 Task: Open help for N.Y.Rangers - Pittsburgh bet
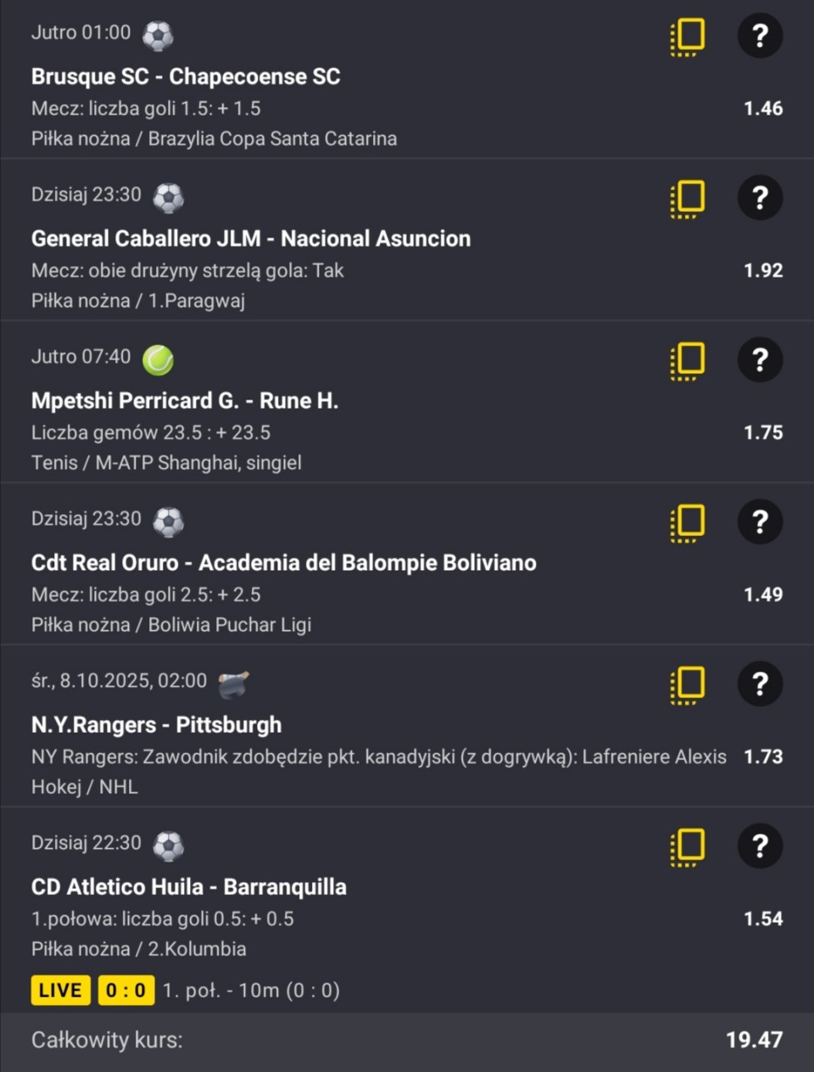pos(760,684)
